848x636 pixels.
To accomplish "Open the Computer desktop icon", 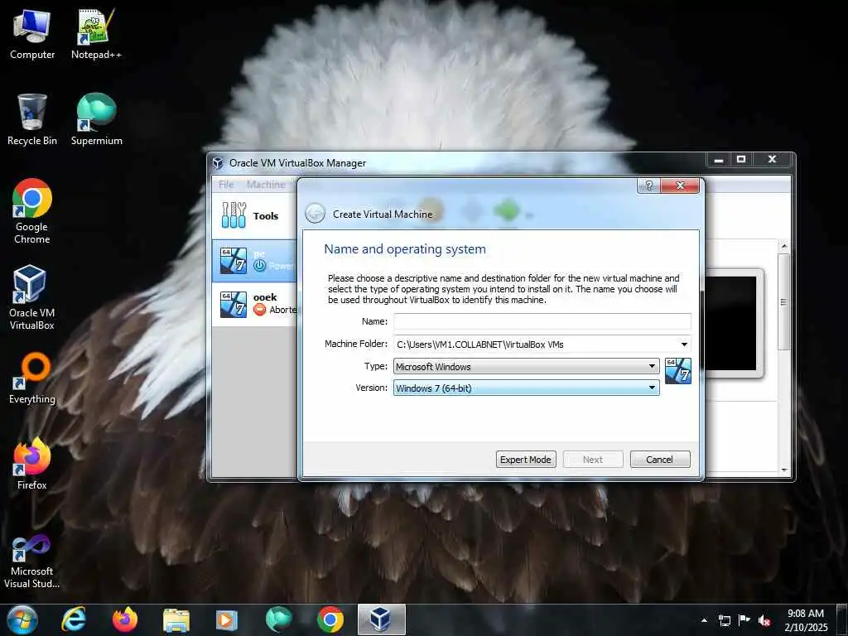I will click(x=32, y=34).
